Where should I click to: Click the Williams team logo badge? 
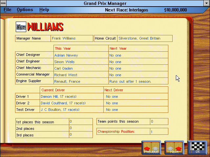click(x=21, y=27)
